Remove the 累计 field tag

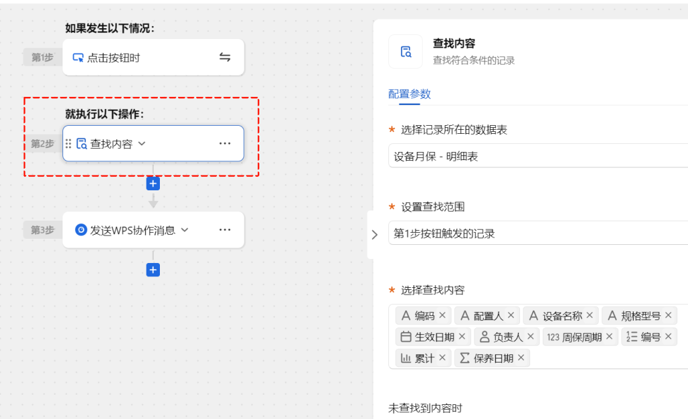point(442,358)
